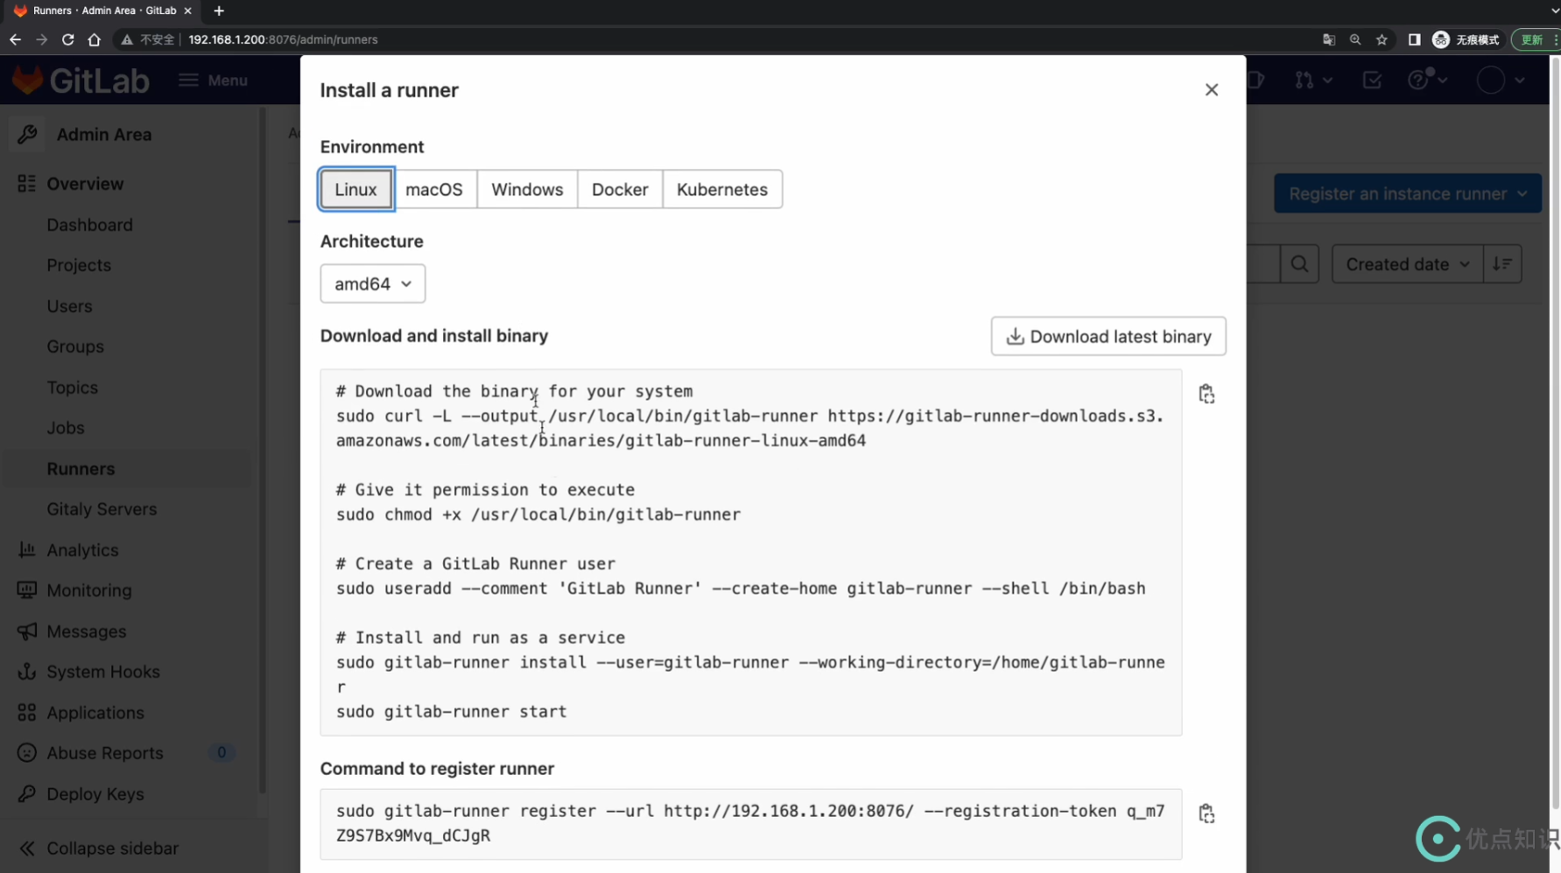Open Merge requests dropdown in the header
Screen dimensions: 1561x873
pos(1313,80)
